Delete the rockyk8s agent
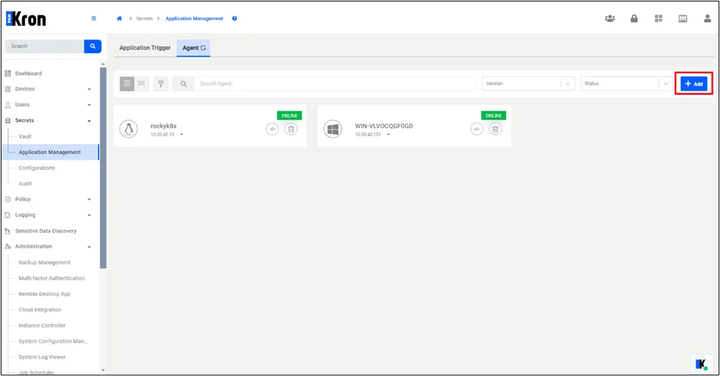 click(x=291, y=129)
